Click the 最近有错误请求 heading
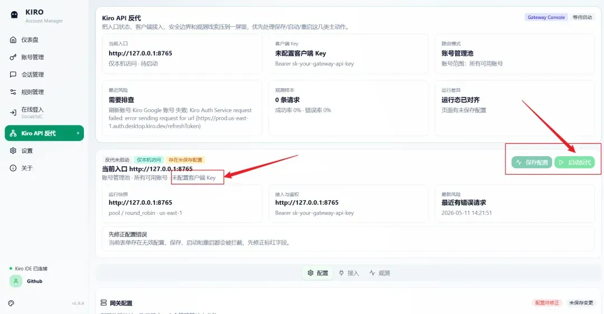Viewport: 604px width, 314px height. tap(464, 202)
